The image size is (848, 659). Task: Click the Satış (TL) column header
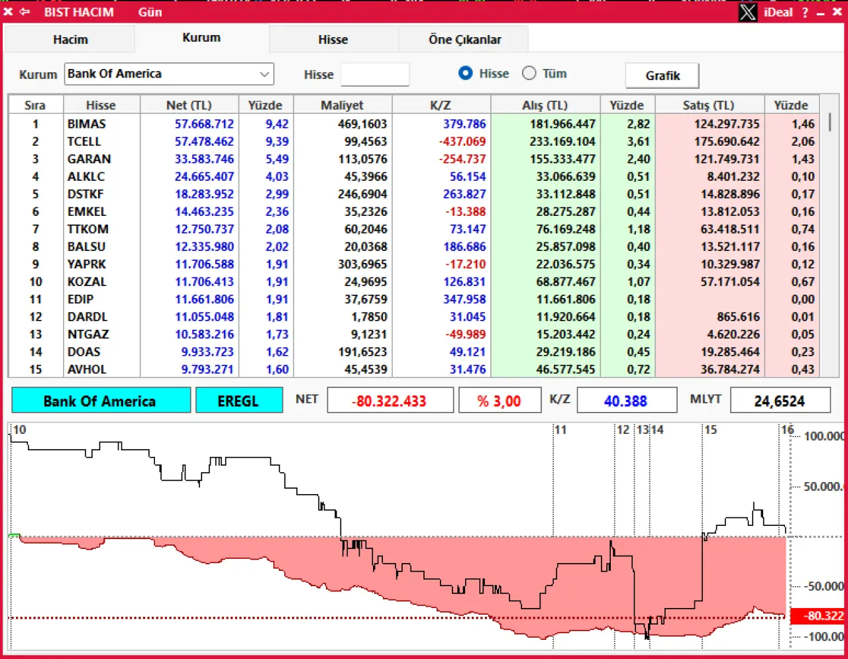tap(709, 105)
